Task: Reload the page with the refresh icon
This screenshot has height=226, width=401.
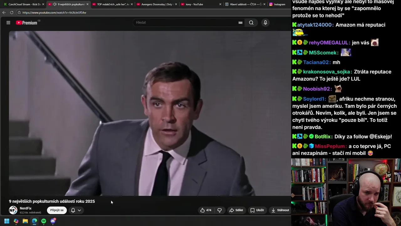Action: [12, 13]
